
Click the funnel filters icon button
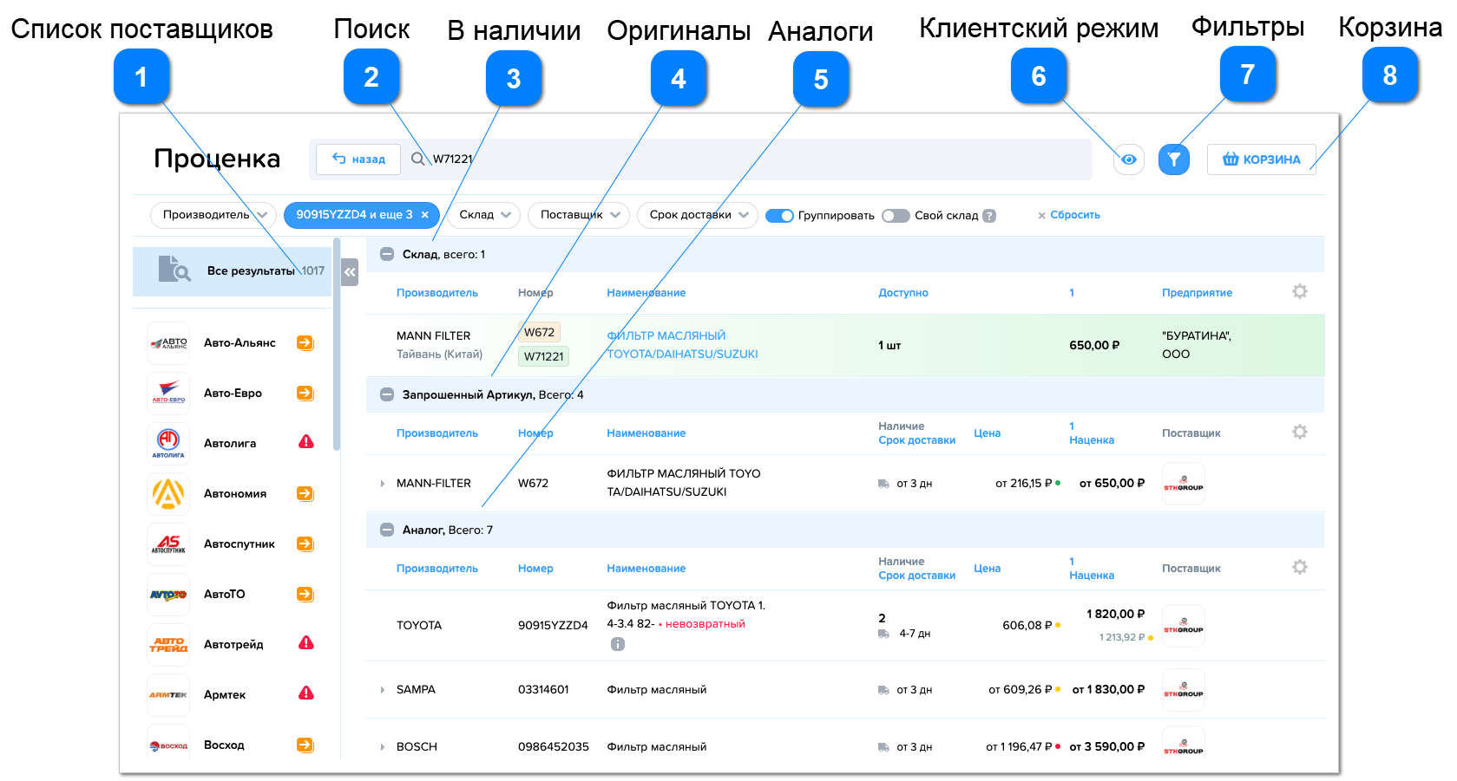pyautogui.click(x=1173, y=159)
